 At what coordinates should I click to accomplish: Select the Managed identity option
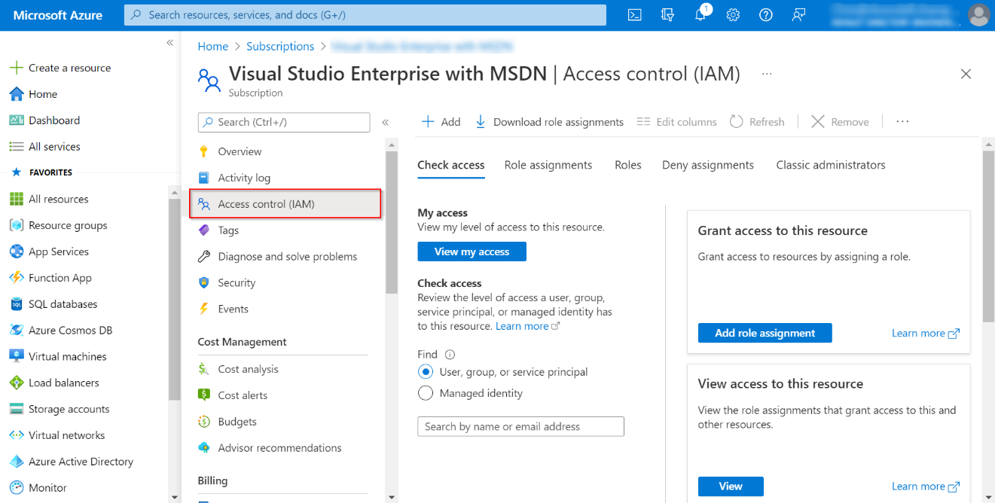pos(426,392)
